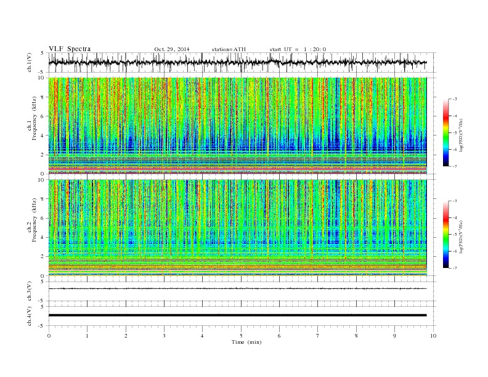Click the -7 label on ch.2 colorbar

click(455, 268)
